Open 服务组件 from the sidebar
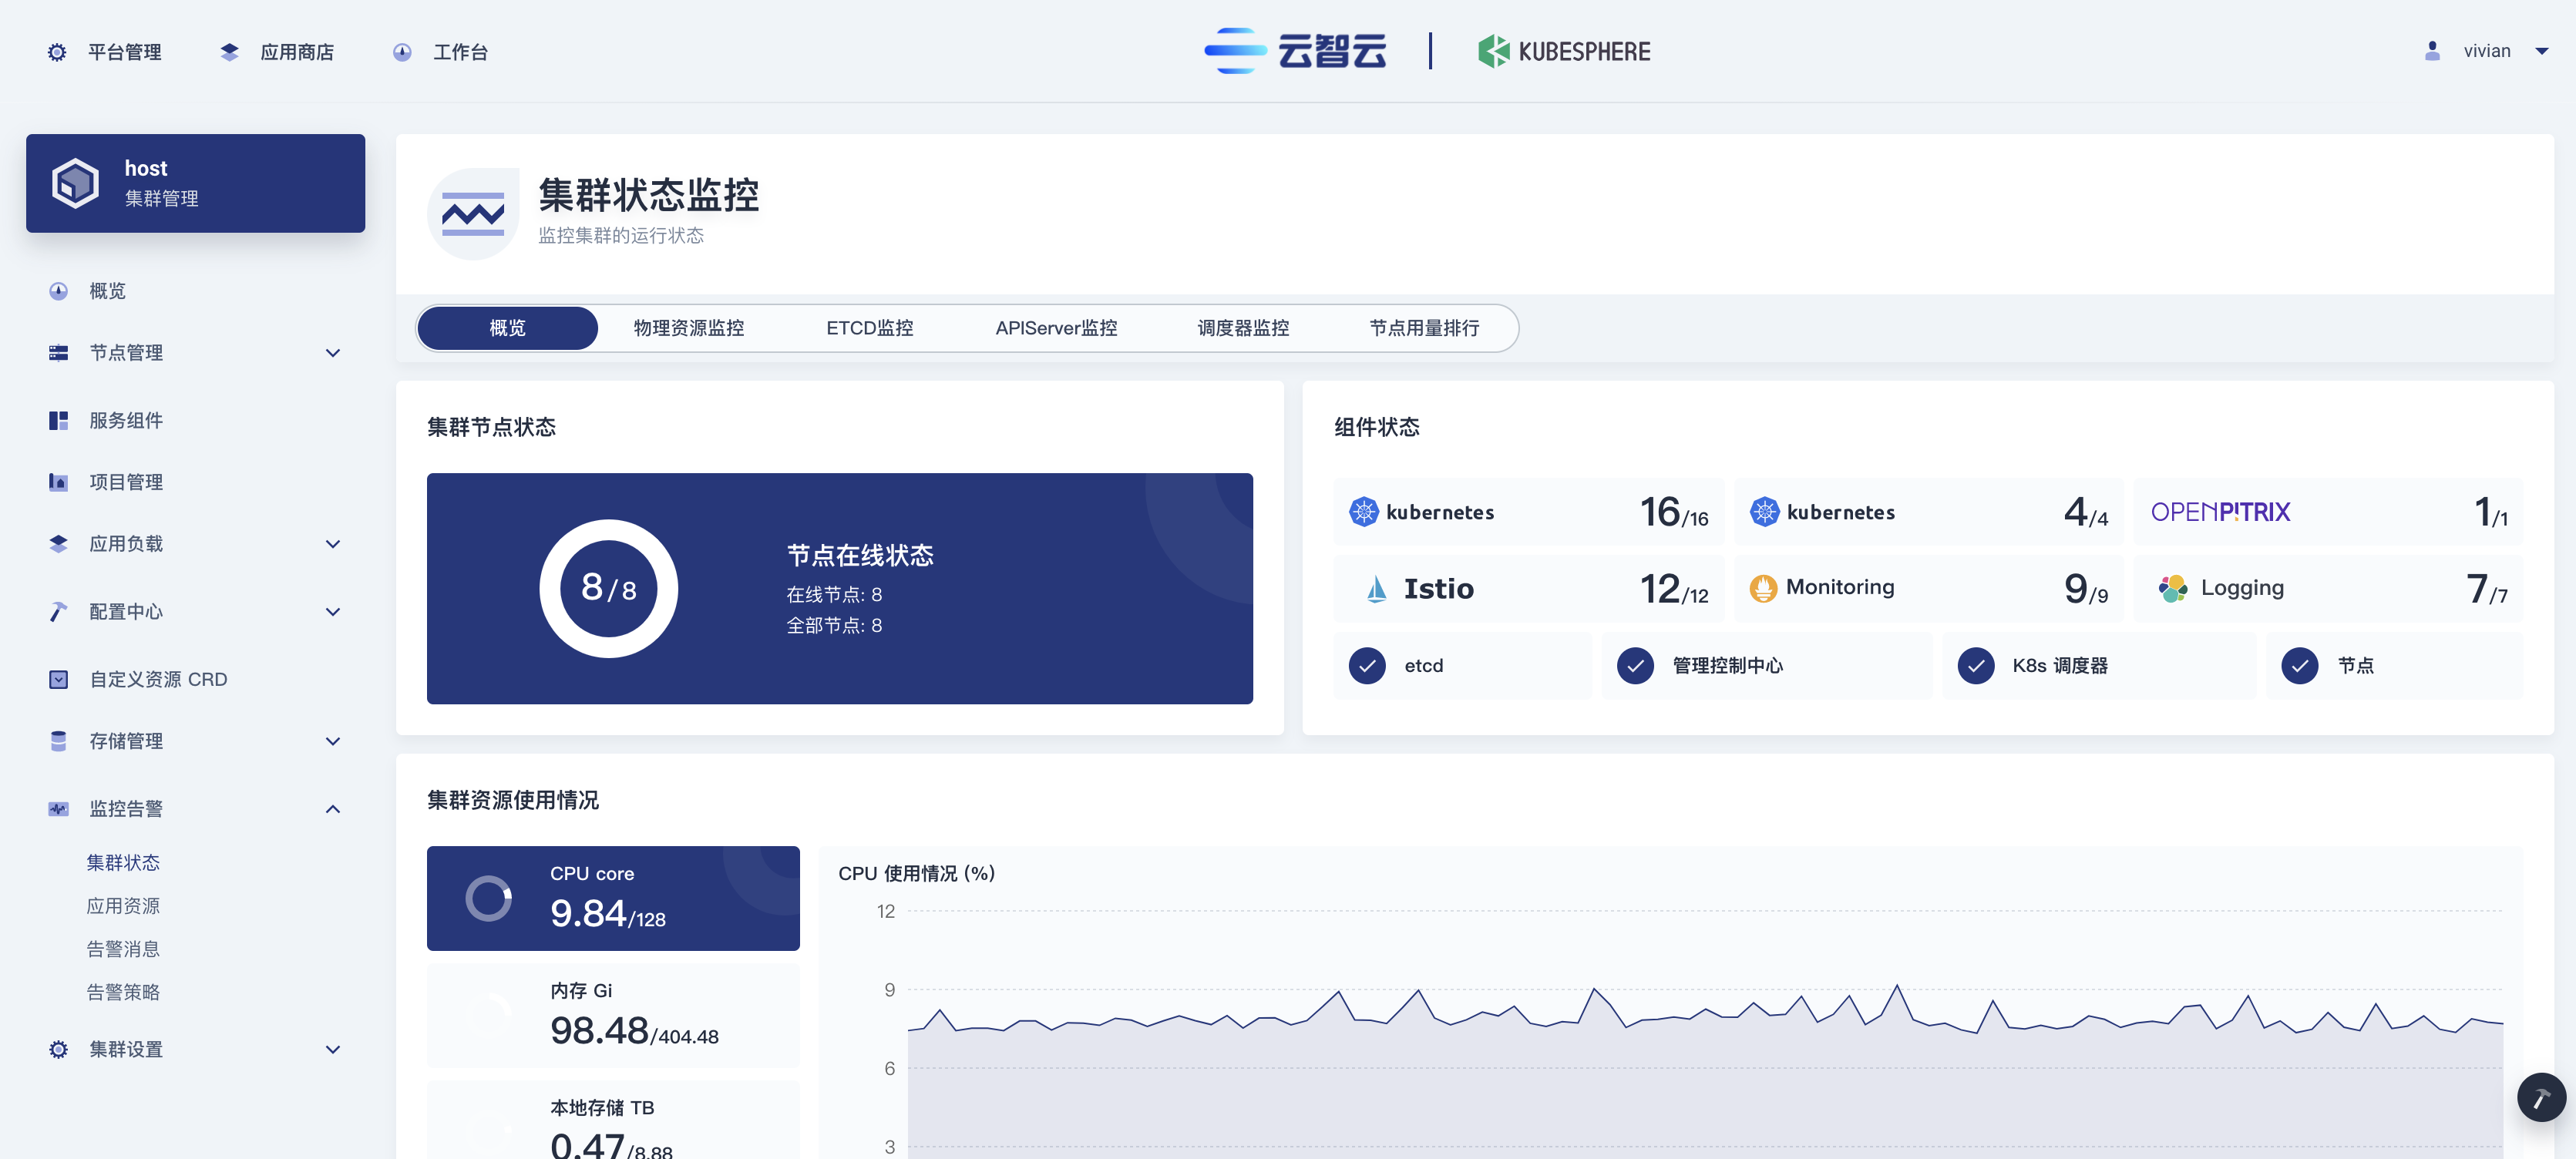 58,420
